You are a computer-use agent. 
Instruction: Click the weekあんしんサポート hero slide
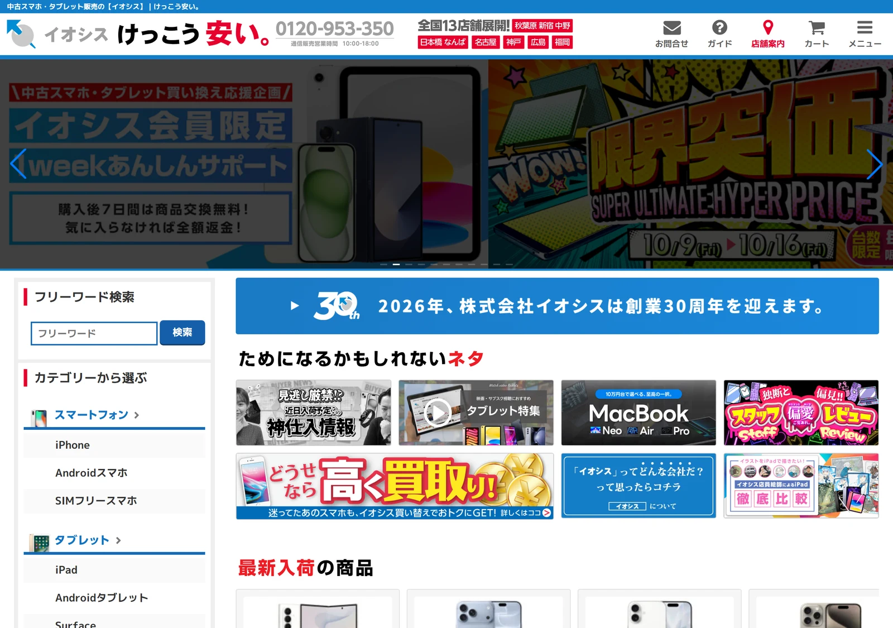pyautogui.click(x=244, y=164)
